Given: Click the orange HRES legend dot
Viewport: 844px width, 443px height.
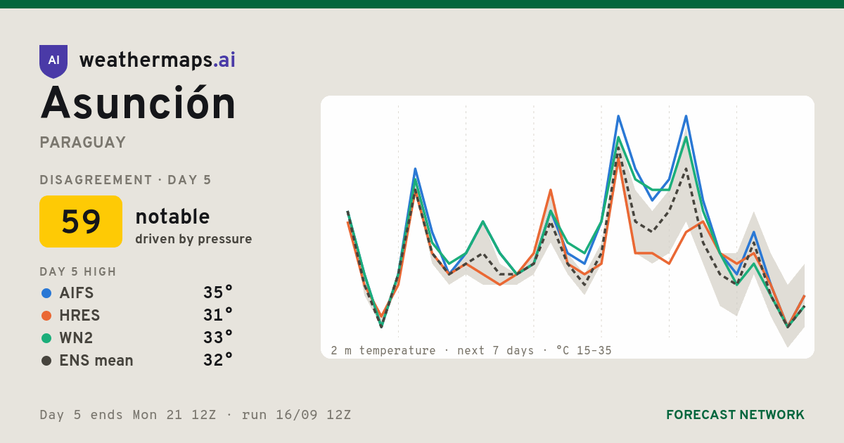Looking at the screenshot, I should (46, 316).
